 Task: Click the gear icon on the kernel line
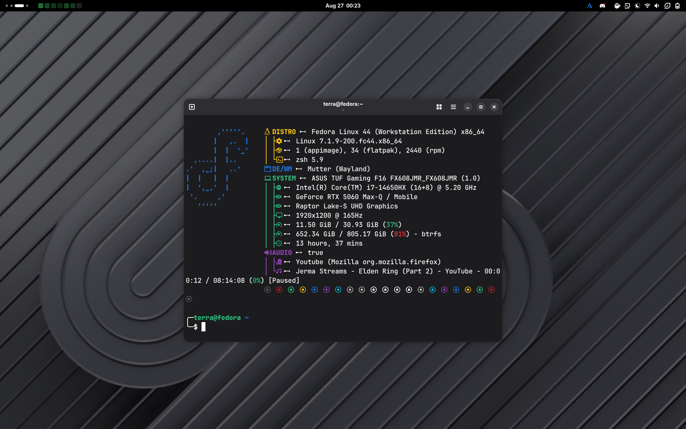coord(279,141)
